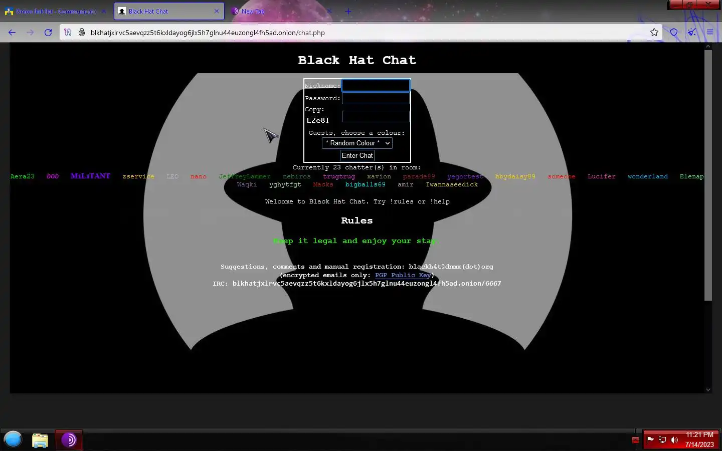This screenshot has height=451, width=722.
Task: Open a new tab with the plus button
Action: click(348, 11)
